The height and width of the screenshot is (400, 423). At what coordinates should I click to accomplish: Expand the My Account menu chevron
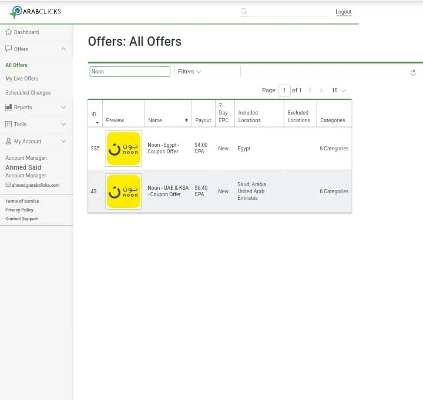point(63,141)
